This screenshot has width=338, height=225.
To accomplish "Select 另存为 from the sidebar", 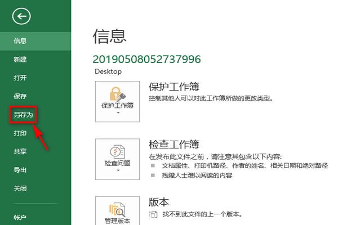I will point(23,115).
